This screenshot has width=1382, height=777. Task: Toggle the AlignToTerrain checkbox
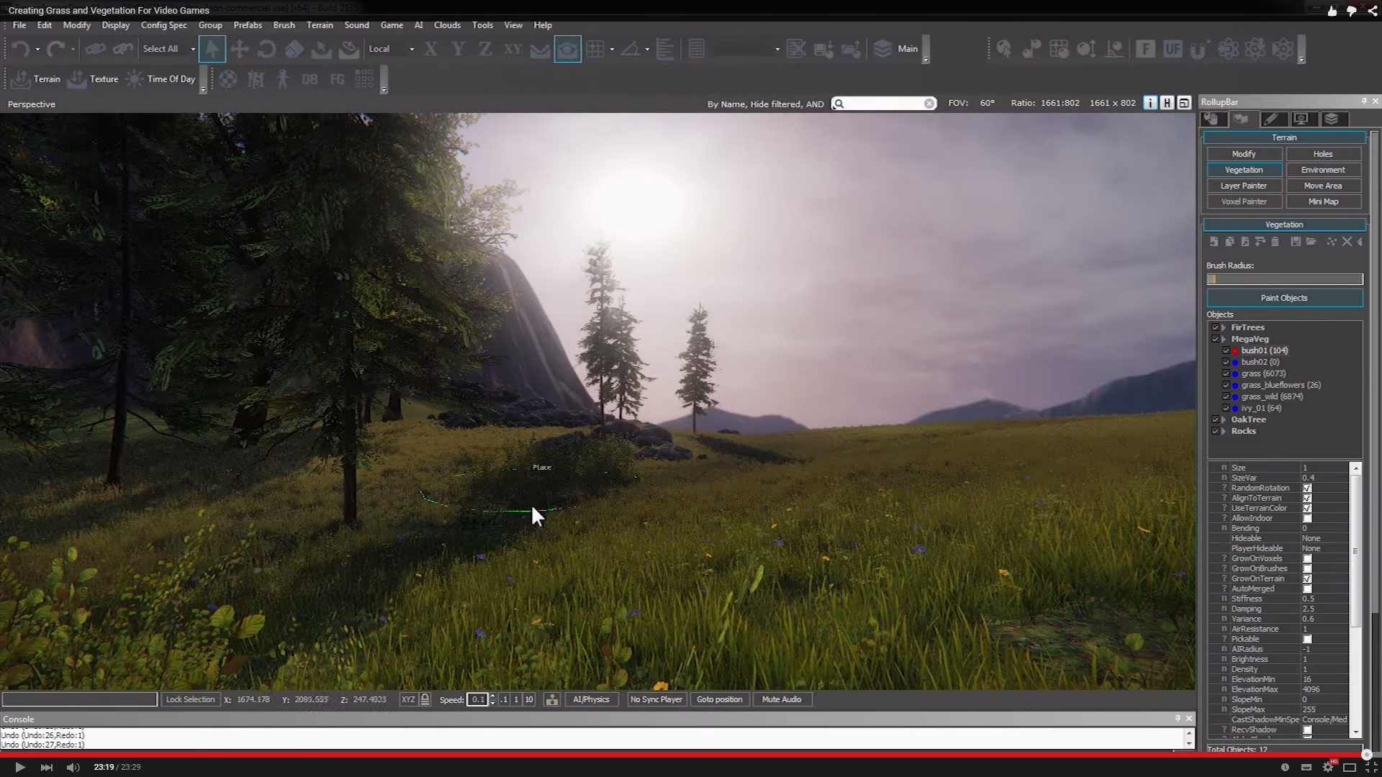[1307, 498]
